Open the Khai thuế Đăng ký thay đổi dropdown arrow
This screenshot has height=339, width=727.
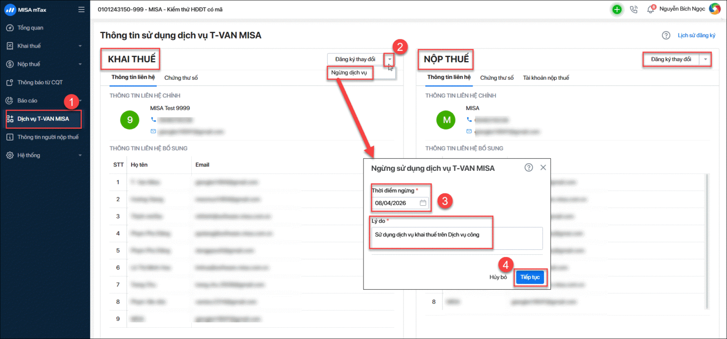coord(389,59)
